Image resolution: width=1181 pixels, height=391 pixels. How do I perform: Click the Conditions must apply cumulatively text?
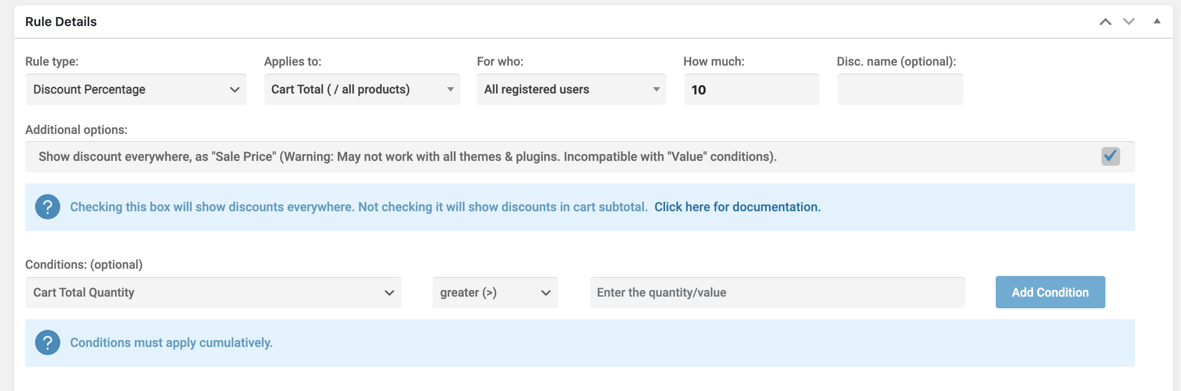[171, 342]
